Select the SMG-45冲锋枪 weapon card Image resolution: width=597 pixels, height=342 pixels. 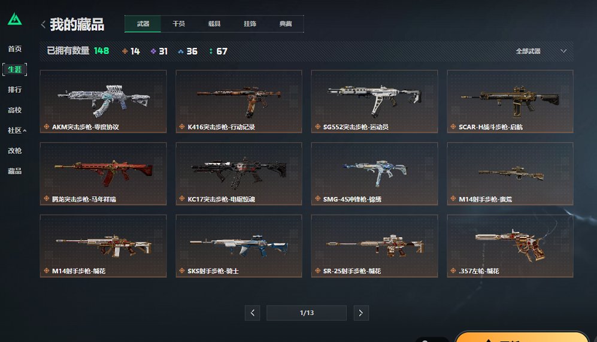tap(374, 174)
